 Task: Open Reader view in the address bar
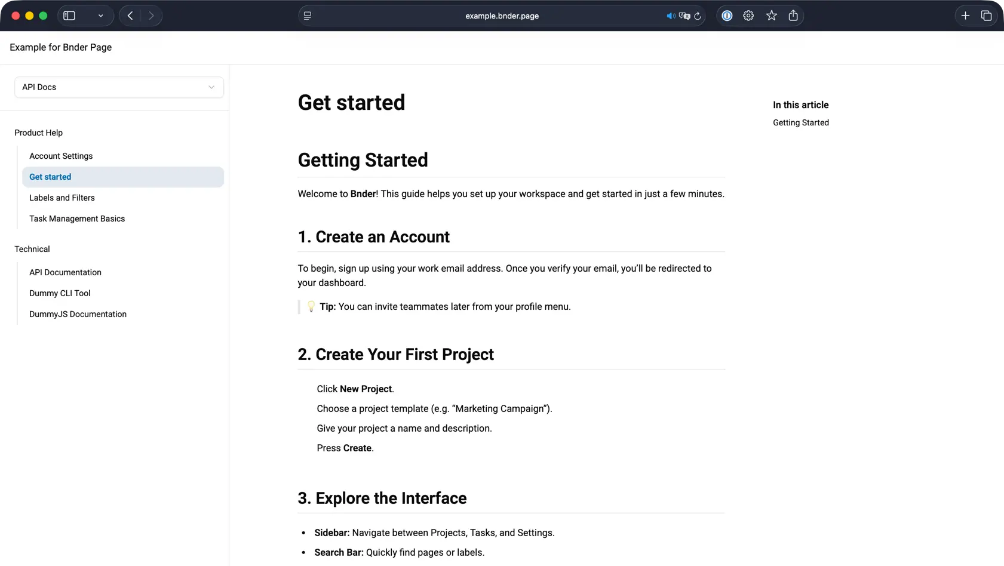(x=308, y=16)
